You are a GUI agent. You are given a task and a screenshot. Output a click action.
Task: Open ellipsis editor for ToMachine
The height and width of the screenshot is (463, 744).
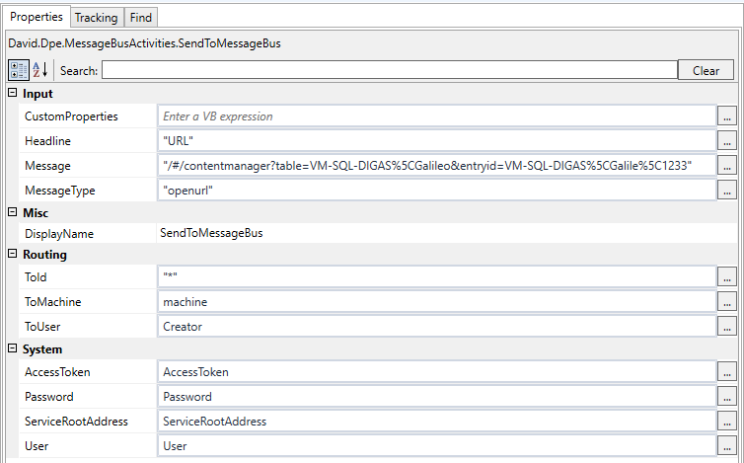pos(727,301)
